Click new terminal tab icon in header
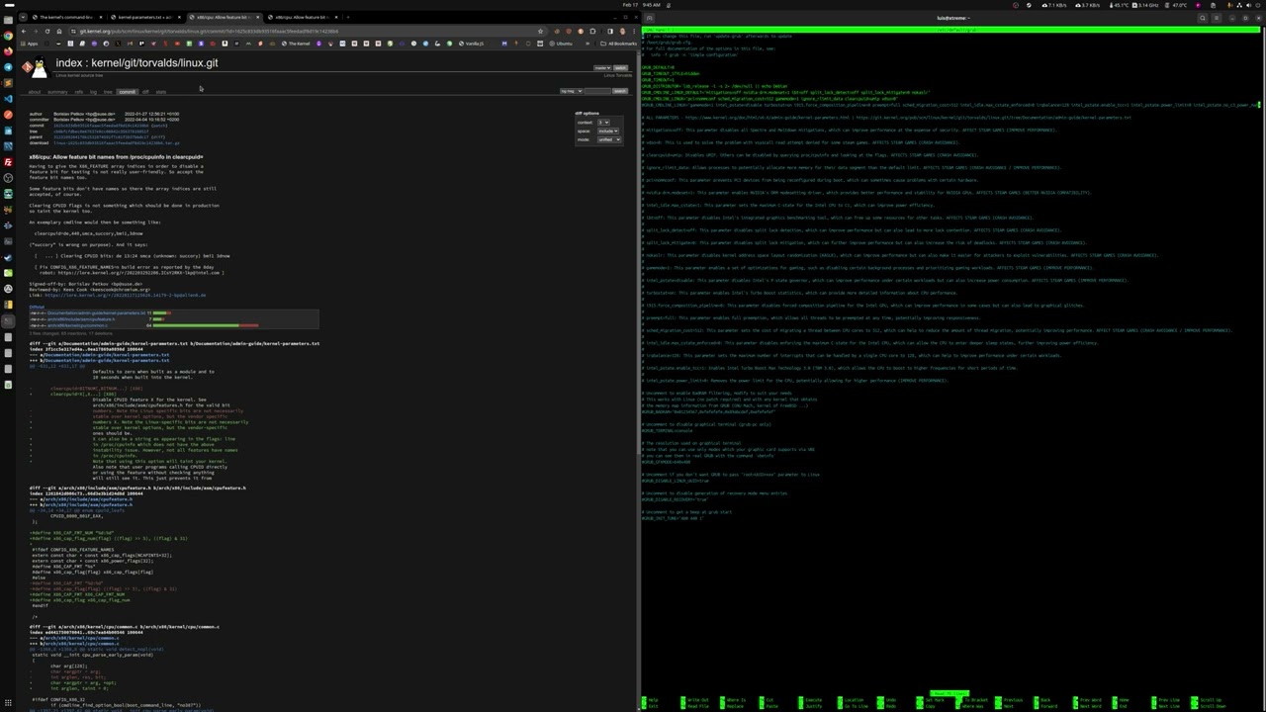The width and height of the screenshot is (1266, 712). tap(649, 18)
